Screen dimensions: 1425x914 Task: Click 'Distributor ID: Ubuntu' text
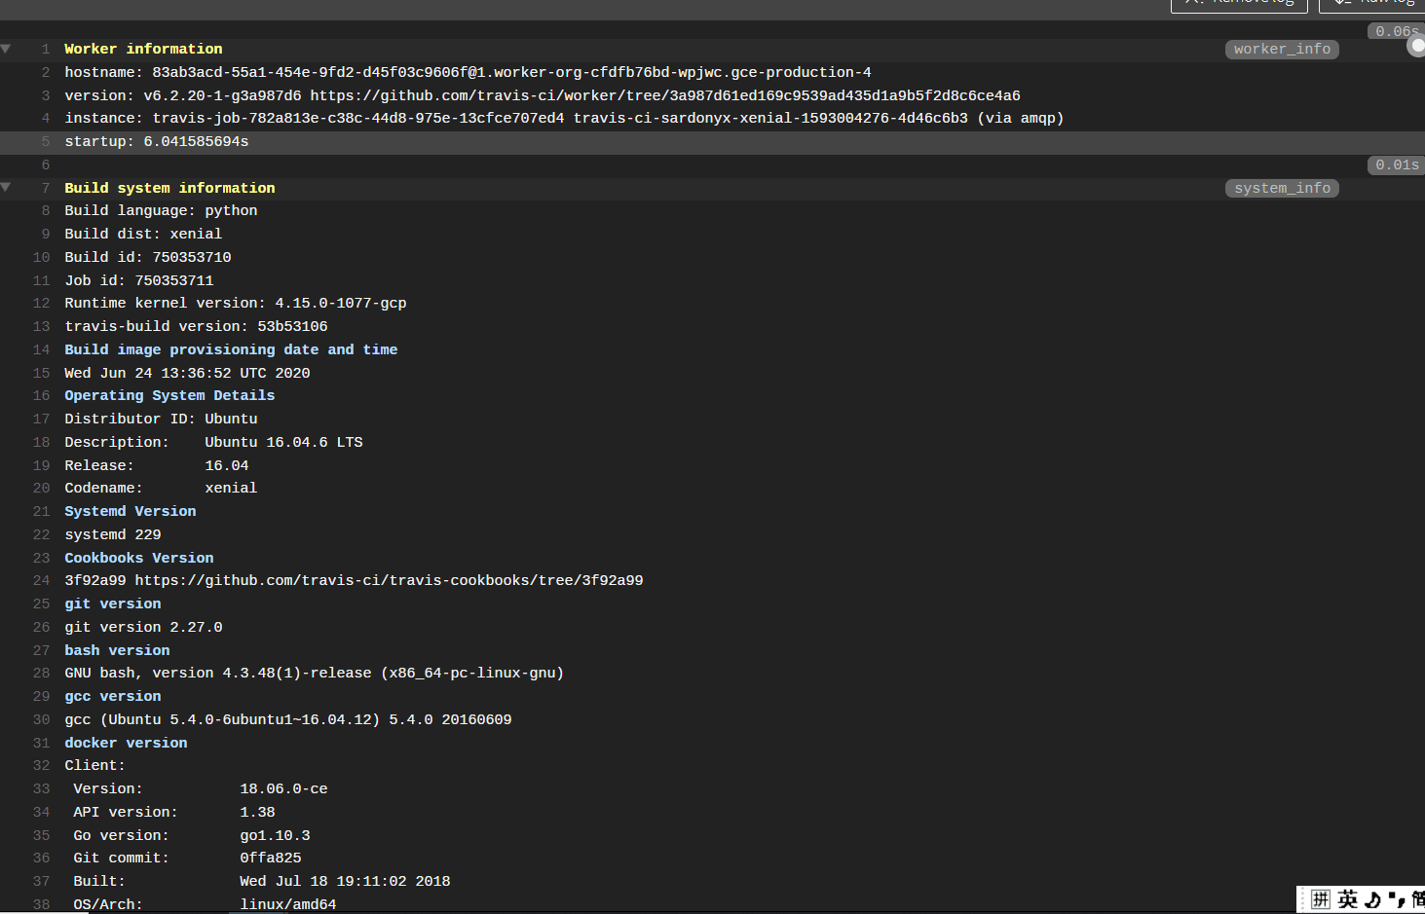coord(161,420)
